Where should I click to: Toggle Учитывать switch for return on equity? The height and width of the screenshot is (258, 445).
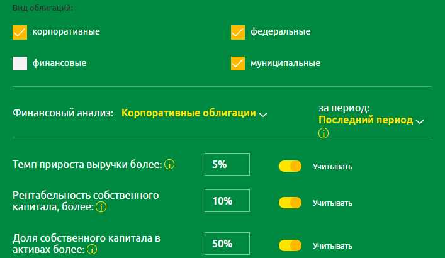pyautogui.click(x=291, y=203)
